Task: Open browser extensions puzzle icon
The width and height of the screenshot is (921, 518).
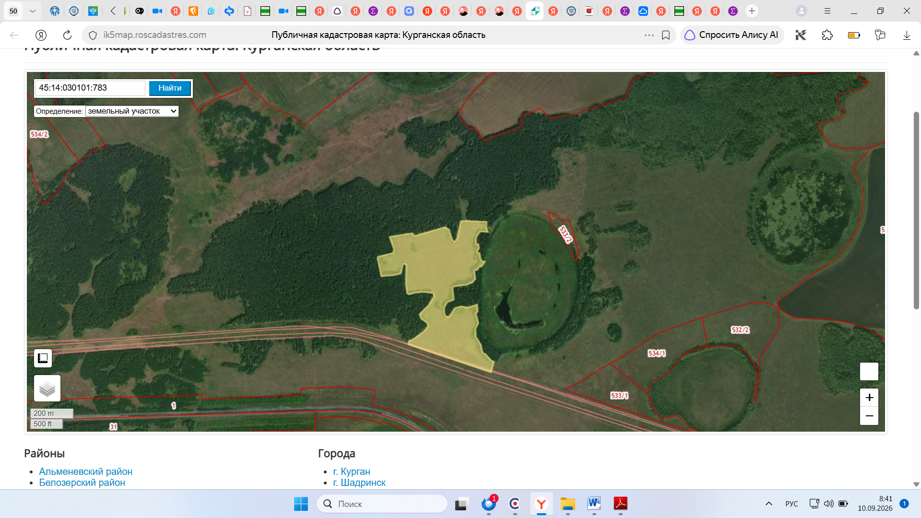Action: point(827,35)
